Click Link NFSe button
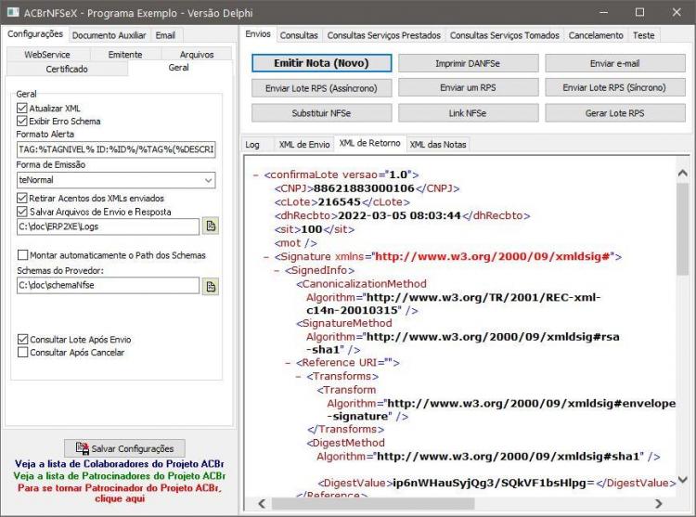The height and width of the screenshot is (517, 696). pyautogui.click(x=468, y=113)
